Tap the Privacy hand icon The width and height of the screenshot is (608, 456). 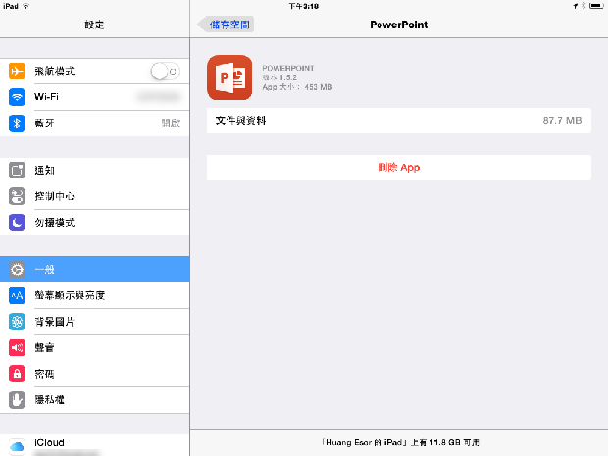17,400
